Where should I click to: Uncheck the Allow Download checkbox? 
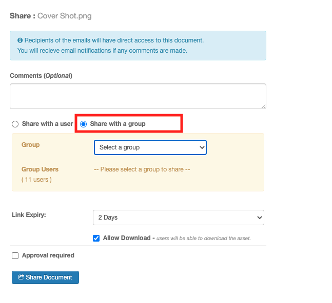[96, 238]
